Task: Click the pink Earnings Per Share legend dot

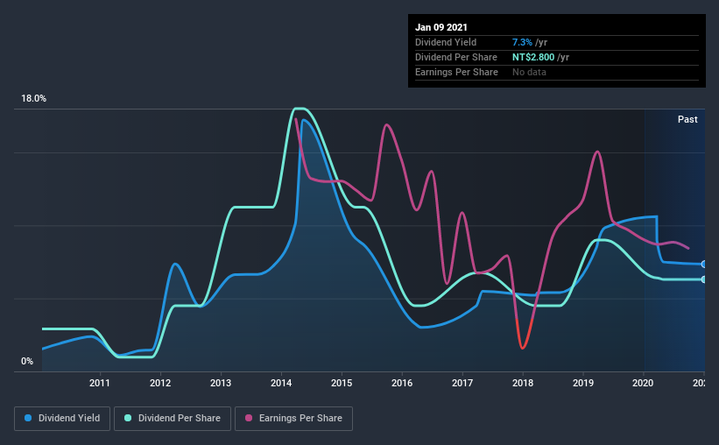Action: [x=249, y=418]
